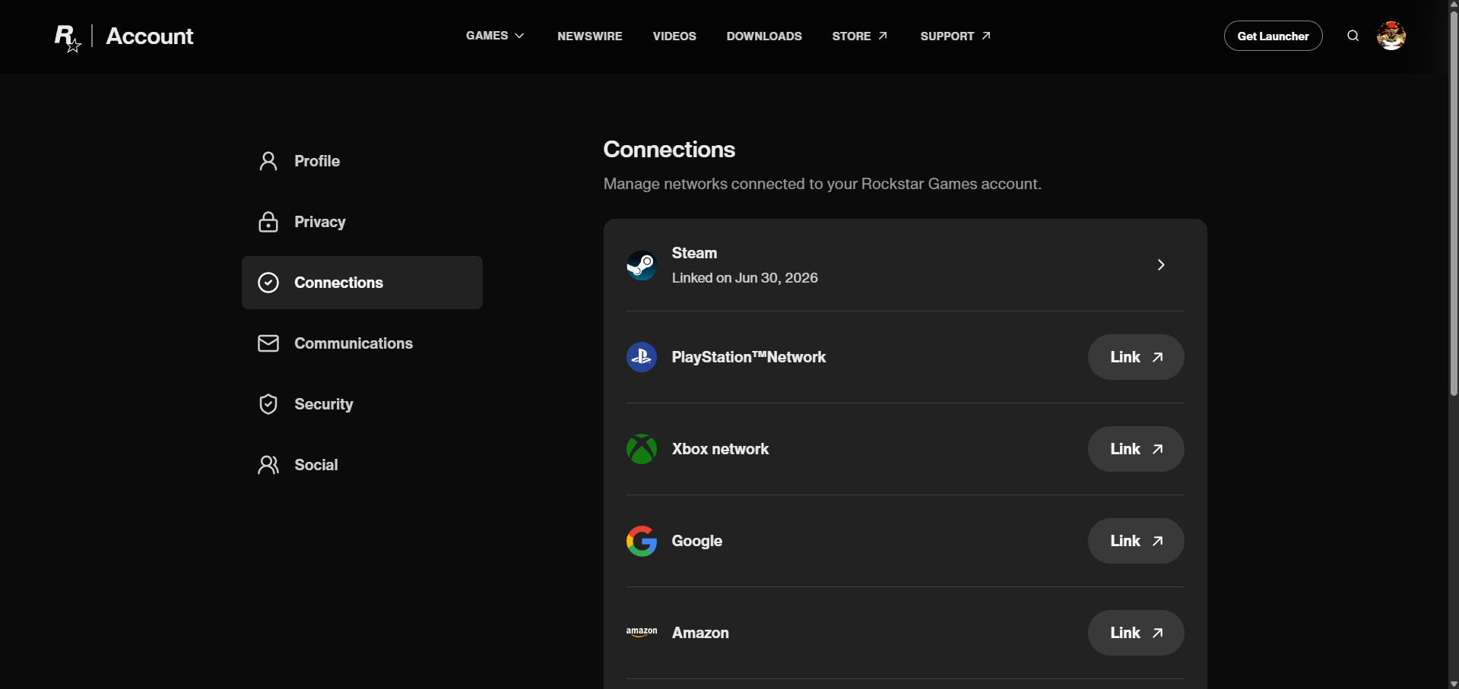Open the search magnifier icon
Screen dimensions: 1459x689
pos(1353,36)
